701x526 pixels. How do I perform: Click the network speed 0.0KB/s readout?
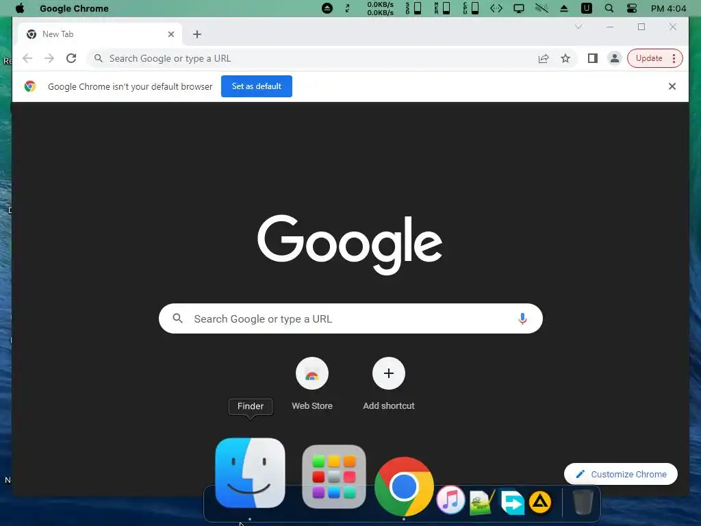[381, 8]
